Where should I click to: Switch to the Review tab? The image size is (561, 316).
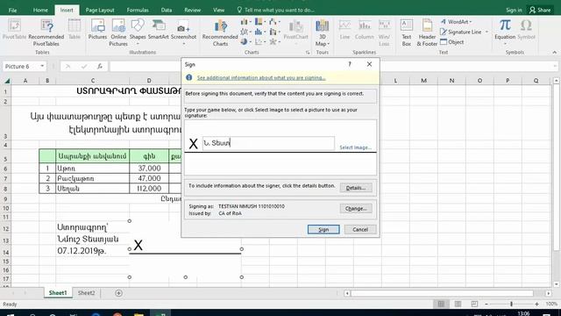[193, 10]
